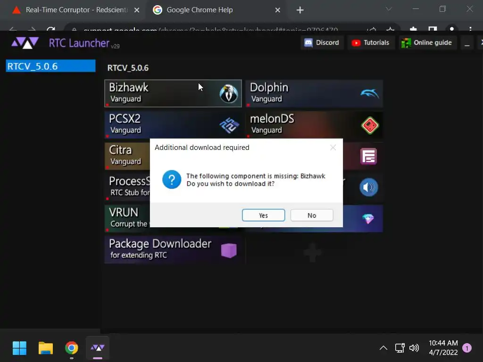Image resolution: width=483 pixels, height=362 pixels.
Task: Open the Discord link button
Action: pyautogui.click(x=322, y=42)
